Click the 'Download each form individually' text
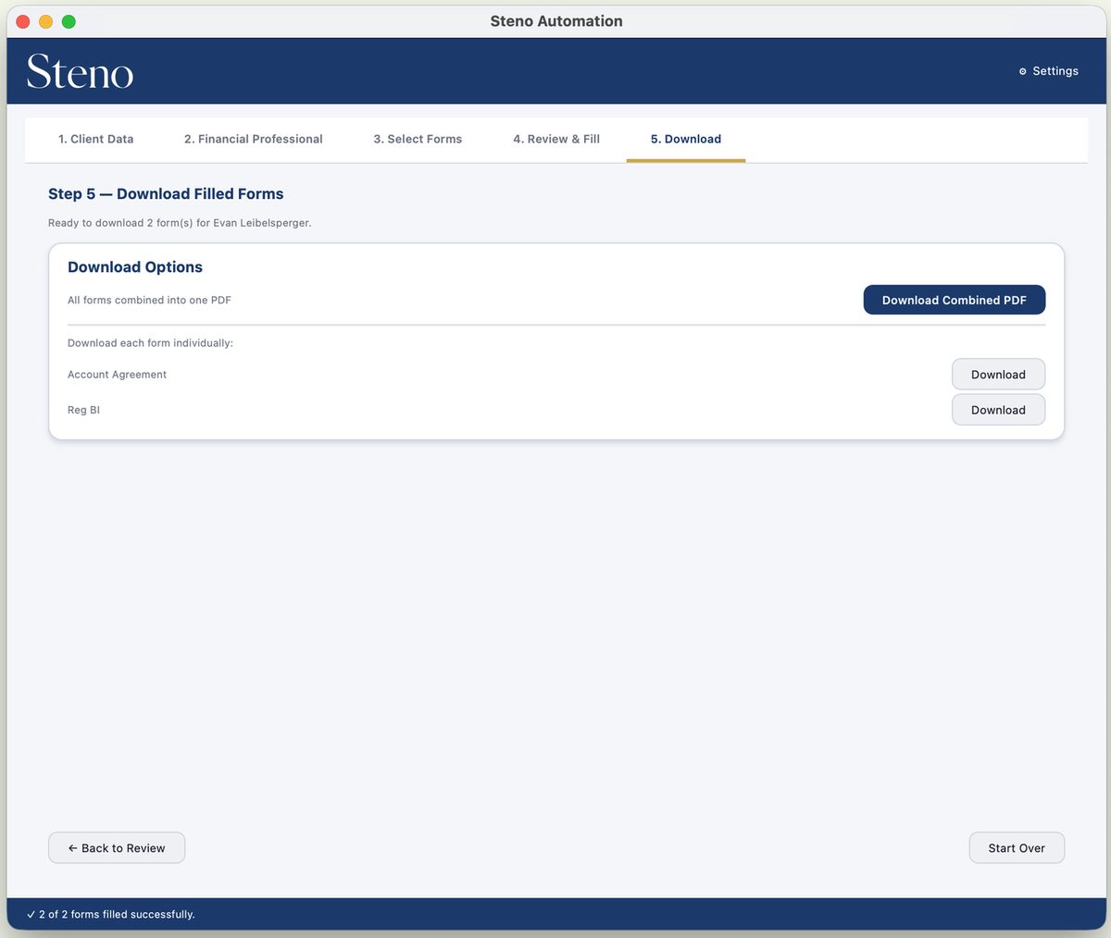 [x=150, y=343]
